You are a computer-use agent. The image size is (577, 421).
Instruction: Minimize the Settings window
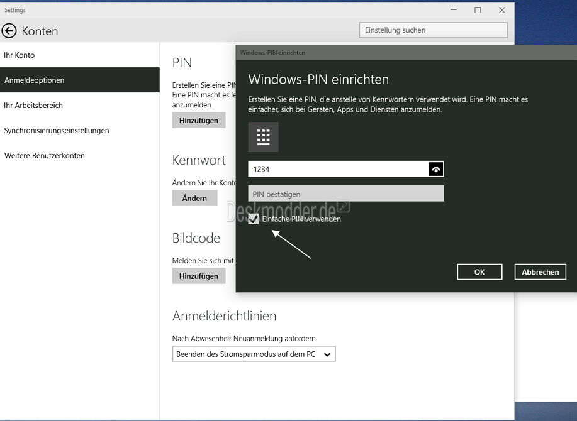pos(454,10)
